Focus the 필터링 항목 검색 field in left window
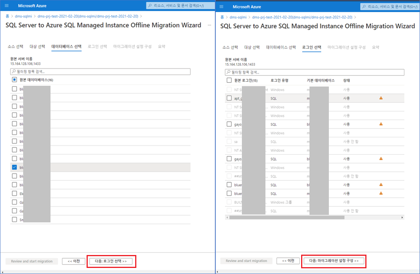 (x=101, y=71)
